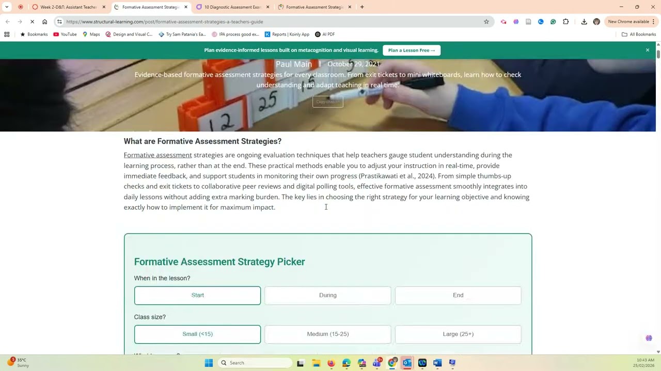Select Start for lesson timing
The width and height of the screenshot is (661, 371).
point(197,296)
